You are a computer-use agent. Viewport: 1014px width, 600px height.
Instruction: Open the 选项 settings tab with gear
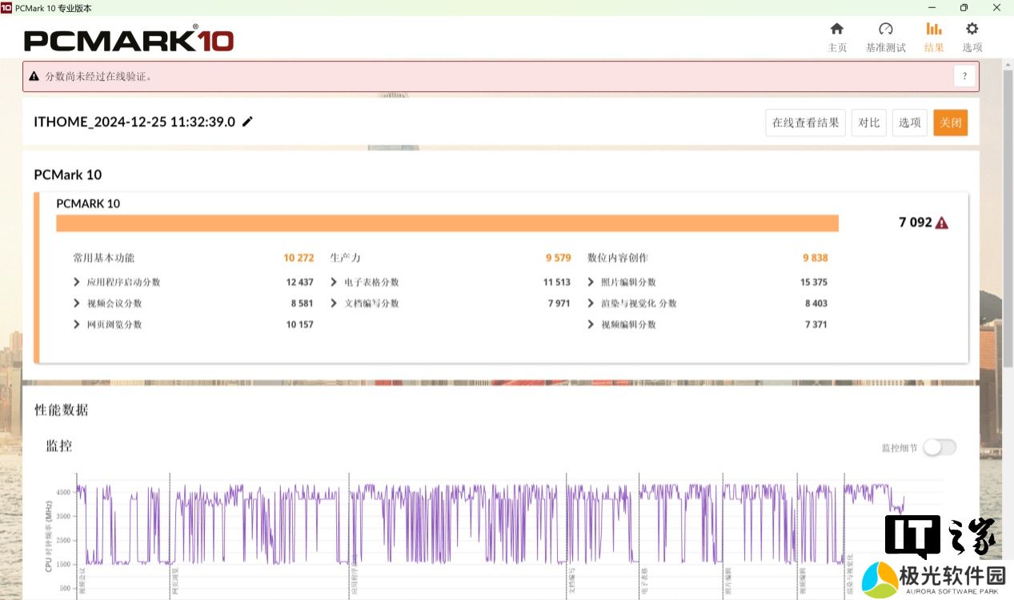(972, 37)
